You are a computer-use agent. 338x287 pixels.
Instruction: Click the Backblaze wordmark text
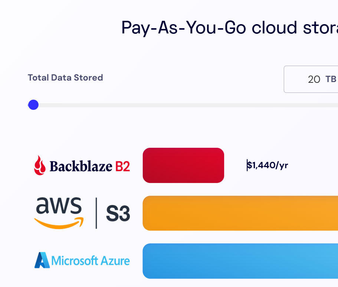(81, 166)
